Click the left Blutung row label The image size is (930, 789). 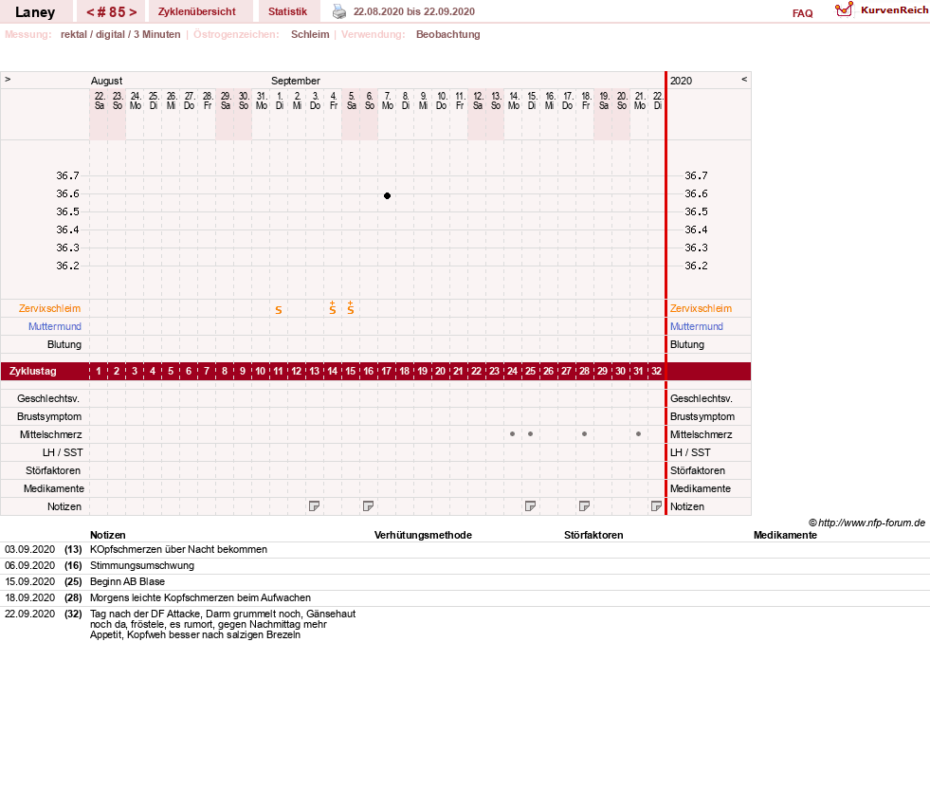(x=64, y=344)
